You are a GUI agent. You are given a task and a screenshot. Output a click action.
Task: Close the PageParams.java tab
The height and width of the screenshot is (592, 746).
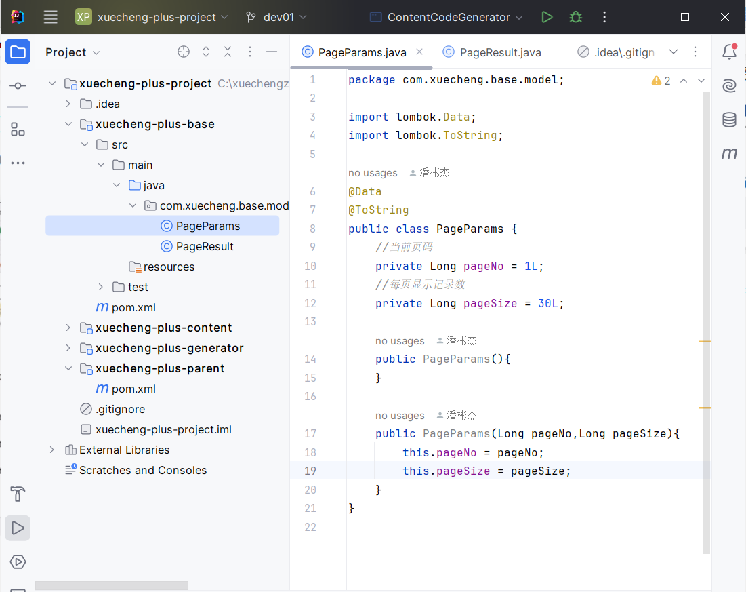[x=419, y=52]
